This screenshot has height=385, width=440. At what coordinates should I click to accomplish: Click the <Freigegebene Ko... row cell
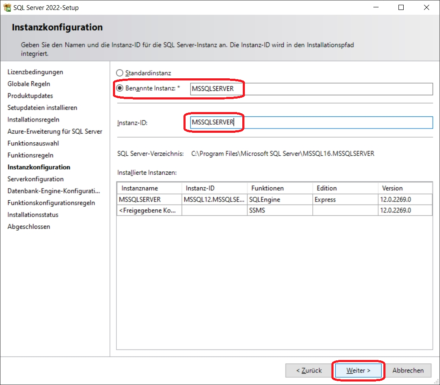click(149, 211)
